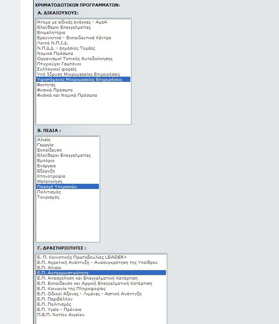Select 'Ε.Π. Αλιεία' in activities list

[101, 268]
